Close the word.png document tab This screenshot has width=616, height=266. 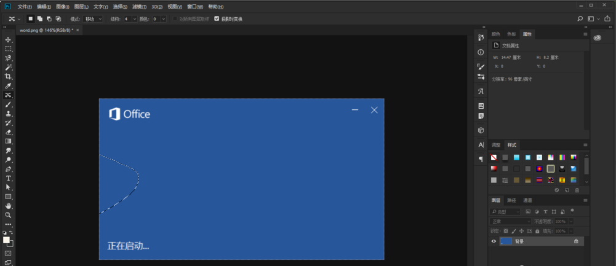click(78, 30)
